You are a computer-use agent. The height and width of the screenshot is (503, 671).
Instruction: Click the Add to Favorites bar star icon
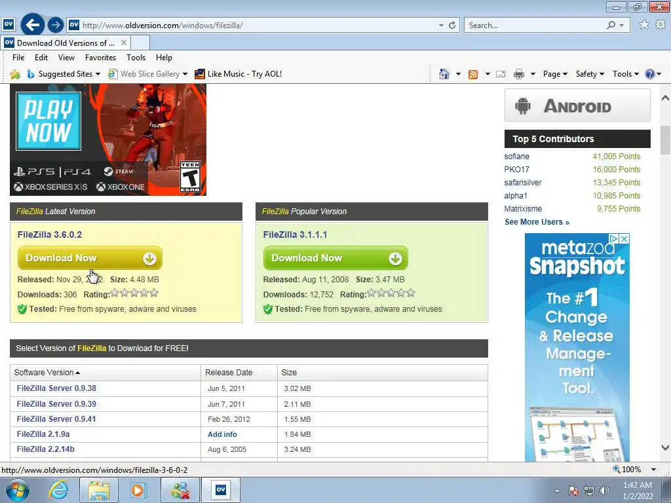coord(15,74)
